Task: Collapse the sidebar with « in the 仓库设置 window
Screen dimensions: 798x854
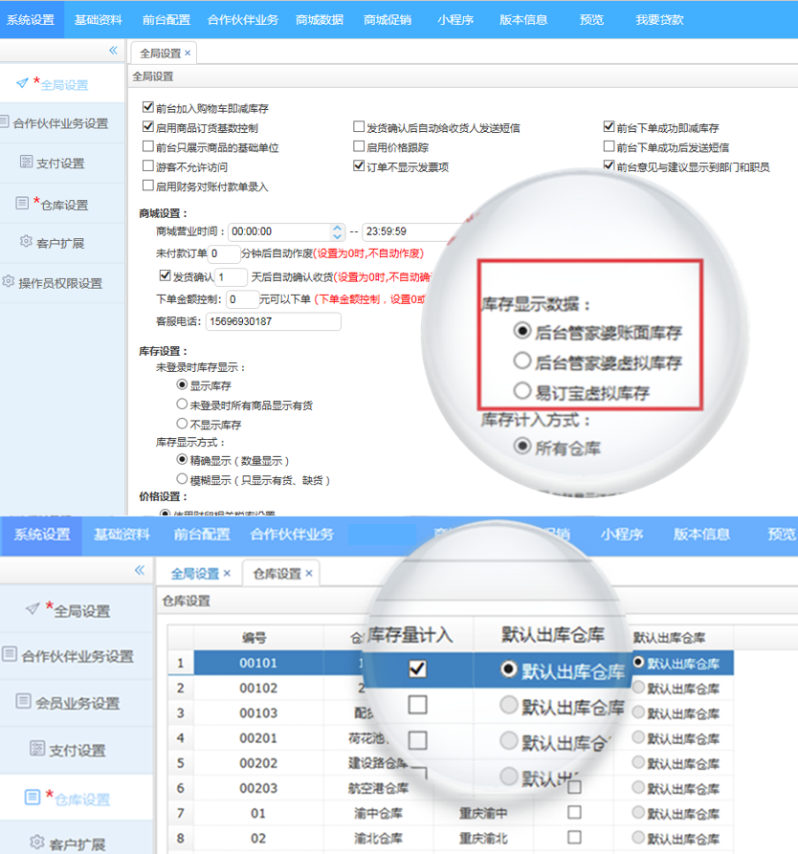Action: [140, 570]
